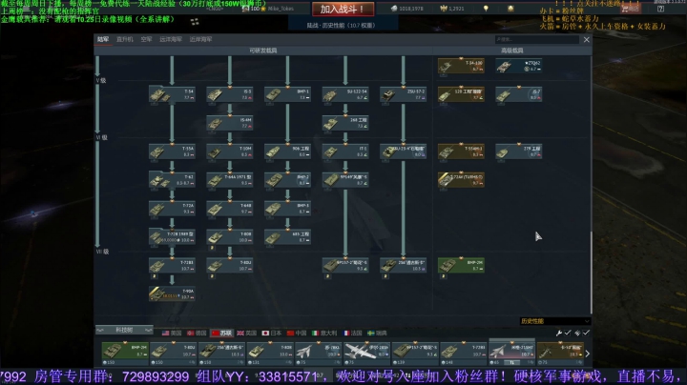
Task: Click the red 加入战斗 join battle button
Action: click(343, 9)
